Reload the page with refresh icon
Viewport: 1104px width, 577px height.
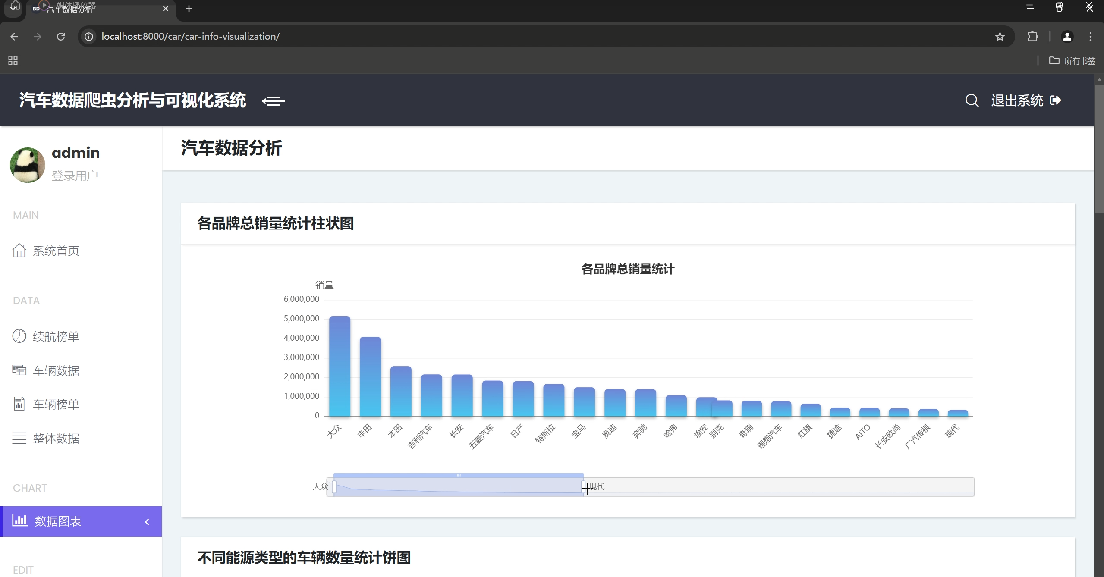tap(61, 37)
